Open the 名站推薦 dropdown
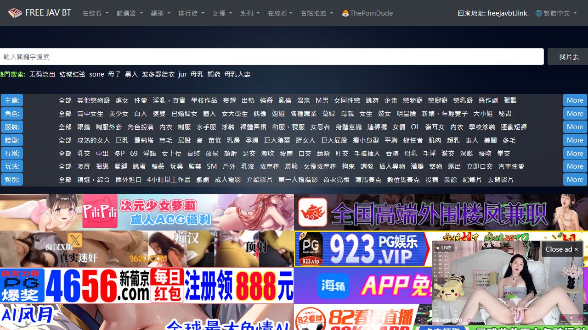Screen dimensions: 588x330 (317, 13)
